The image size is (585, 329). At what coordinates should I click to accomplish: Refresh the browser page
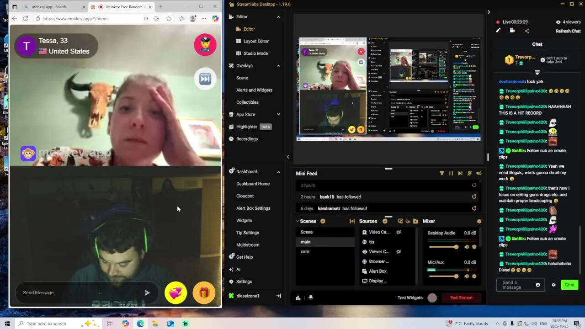[26, 18]
